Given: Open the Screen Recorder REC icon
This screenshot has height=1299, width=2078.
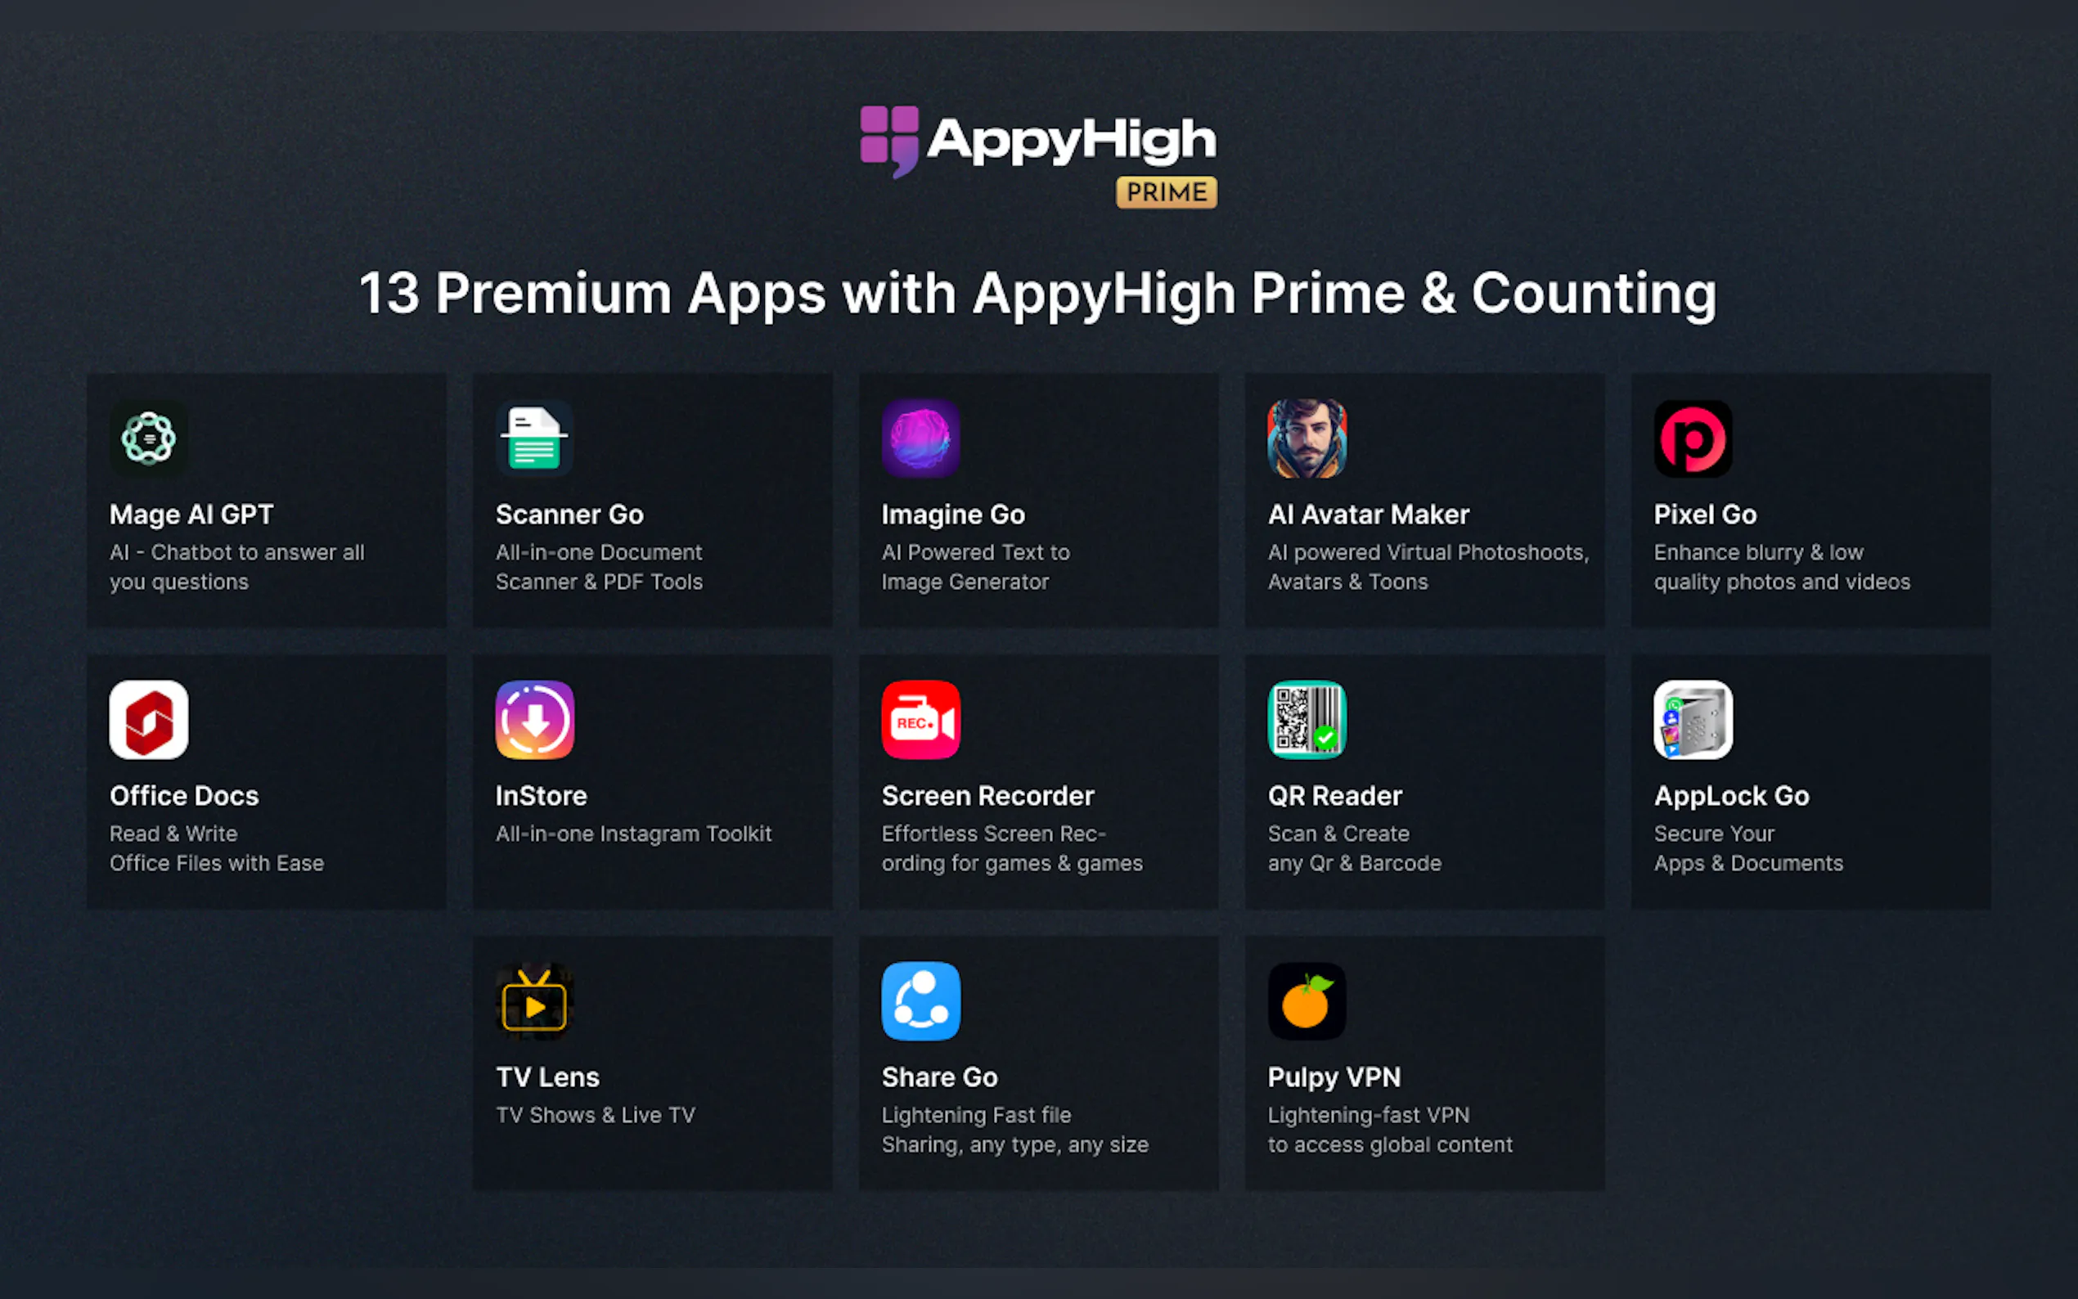Looking at the screenshot, I should click(x=921, y=720).
